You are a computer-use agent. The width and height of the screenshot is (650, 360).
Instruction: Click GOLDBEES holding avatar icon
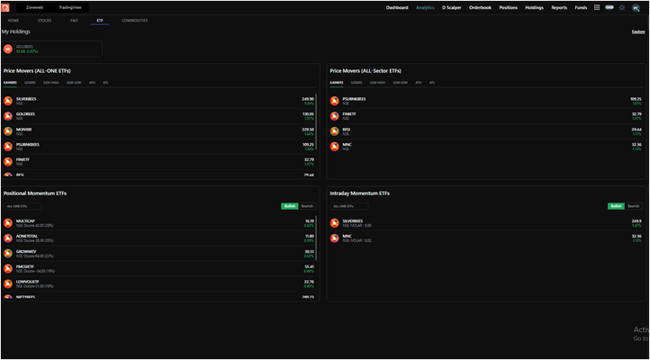point(8,49)
